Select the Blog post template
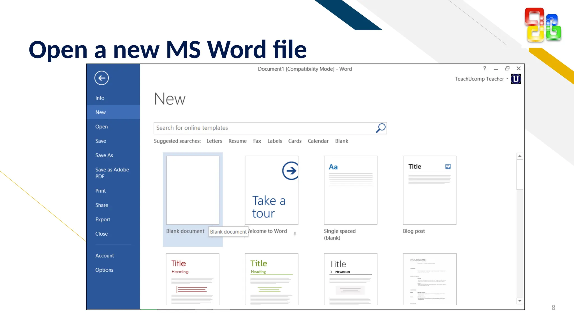Image resolution: width=574 pixels, height=322 pixels. (x=430, y=190)
